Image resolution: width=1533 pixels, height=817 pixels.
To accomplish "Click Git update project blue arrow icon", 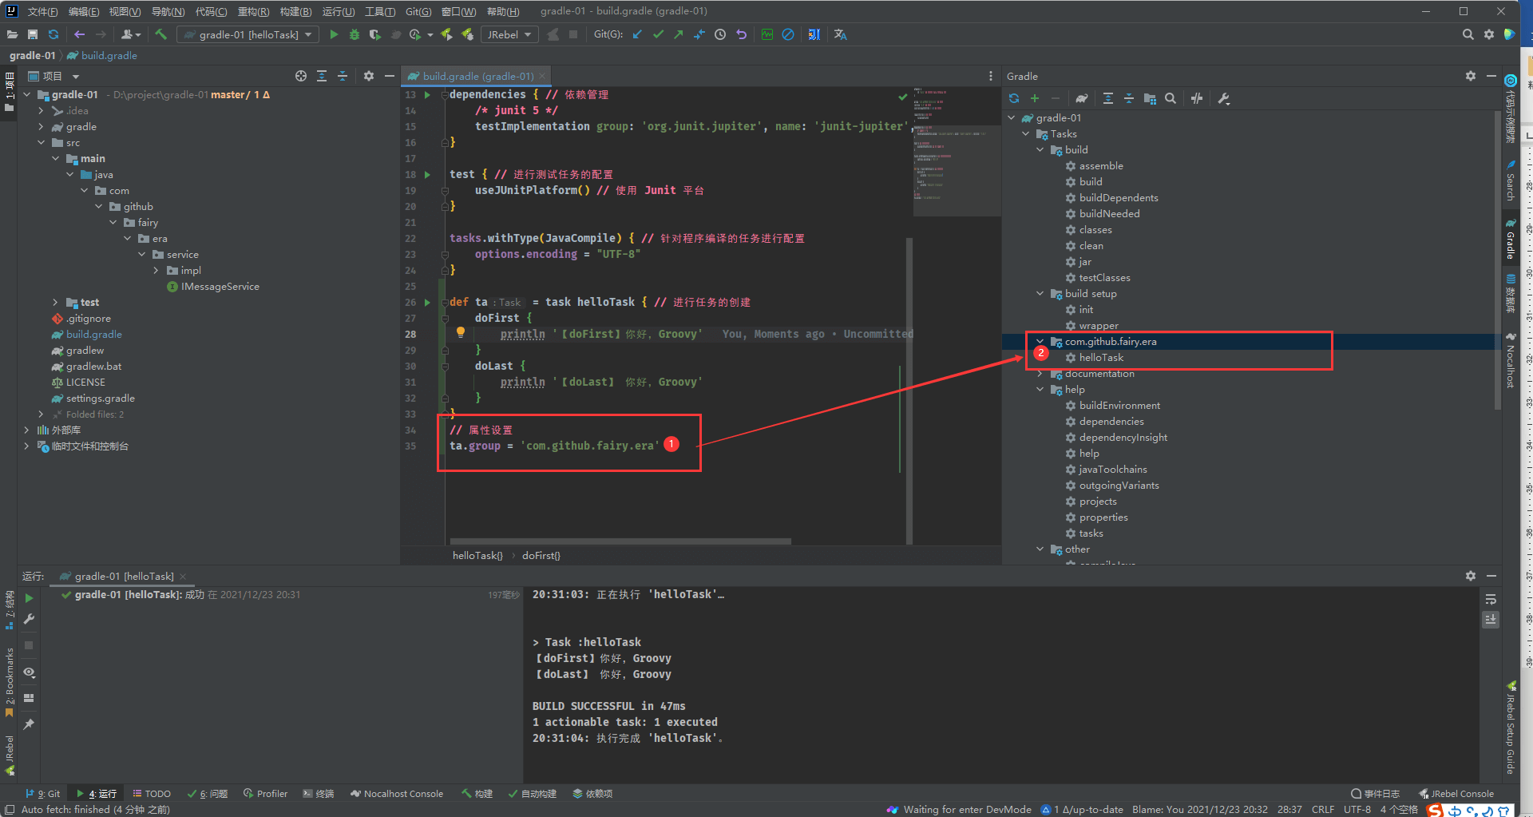I will click(637, 34).
